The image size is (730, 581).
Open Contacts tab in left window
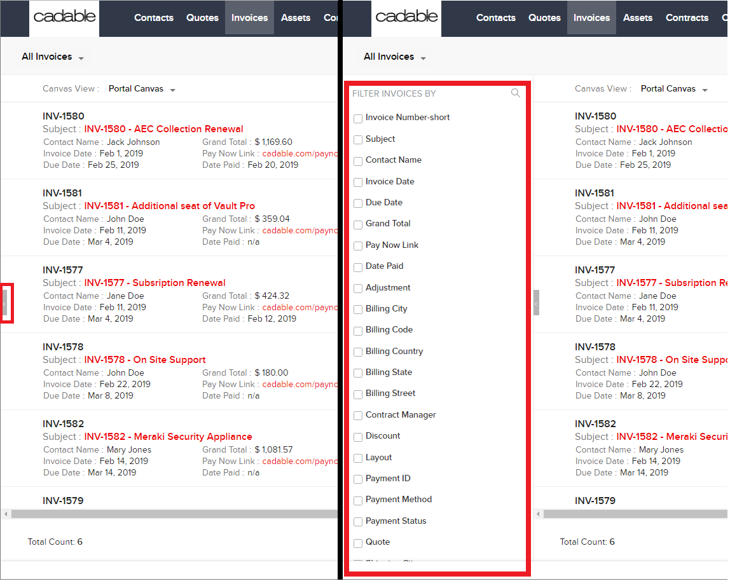[x=154, y=18]
